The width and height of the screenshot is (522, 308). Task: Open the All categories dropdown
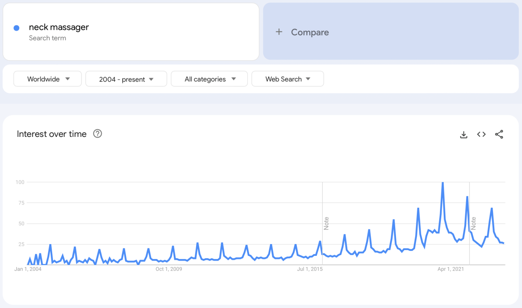coord(209,79)
